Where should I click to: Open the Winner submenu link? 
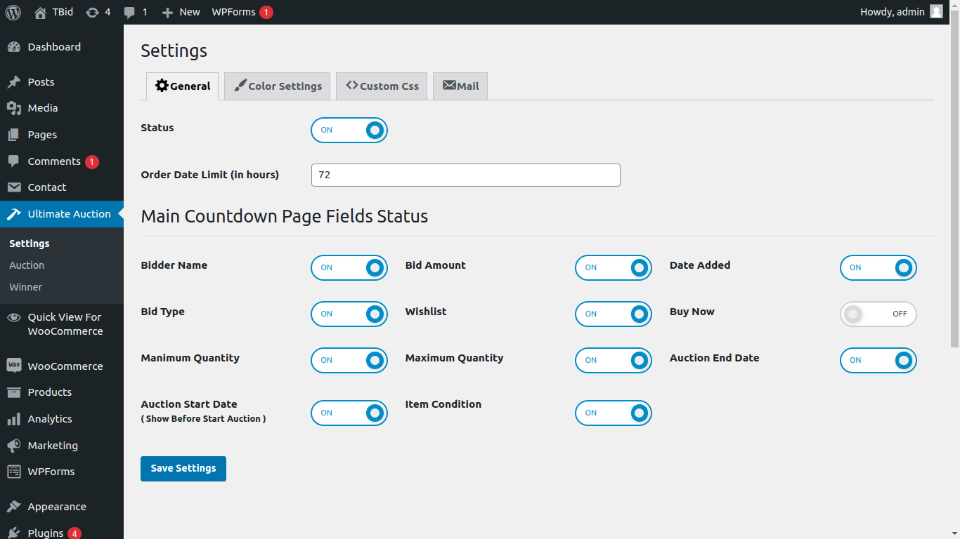pyautogui.click(x=25, y=287)
